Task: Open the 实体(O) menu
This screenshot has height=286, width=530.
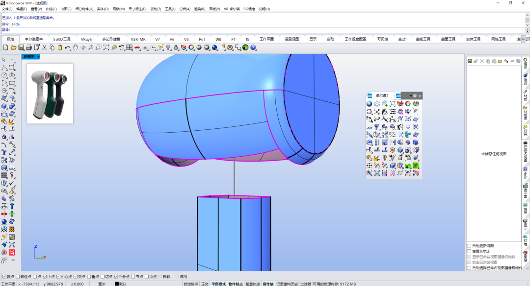Action: tap(103, 9)
